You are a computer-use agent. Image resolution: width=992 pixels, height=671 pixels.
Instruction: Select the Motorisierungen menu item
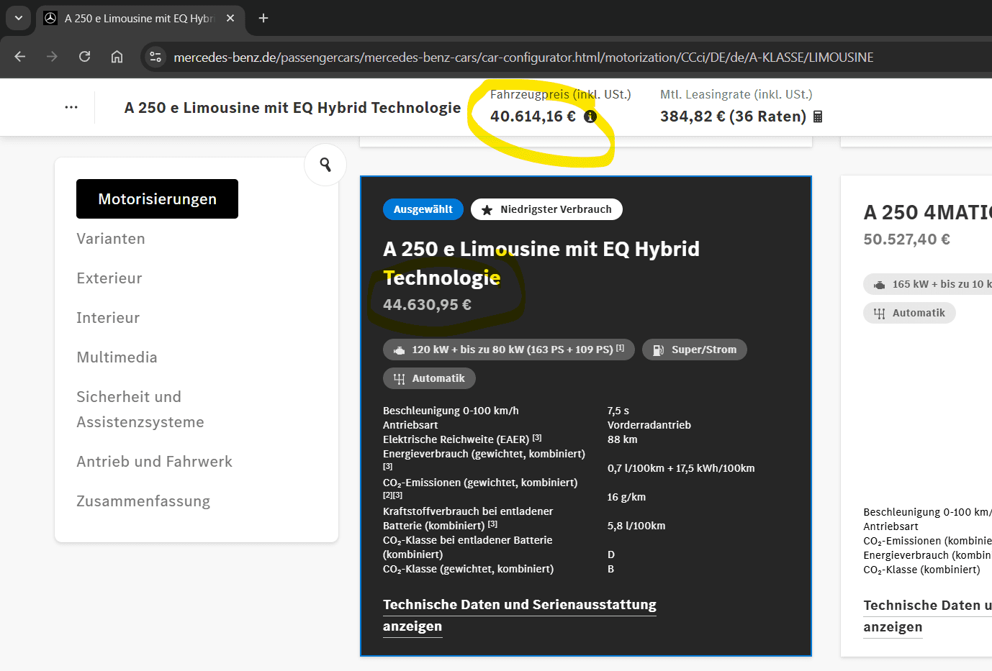tap(157, 198)
